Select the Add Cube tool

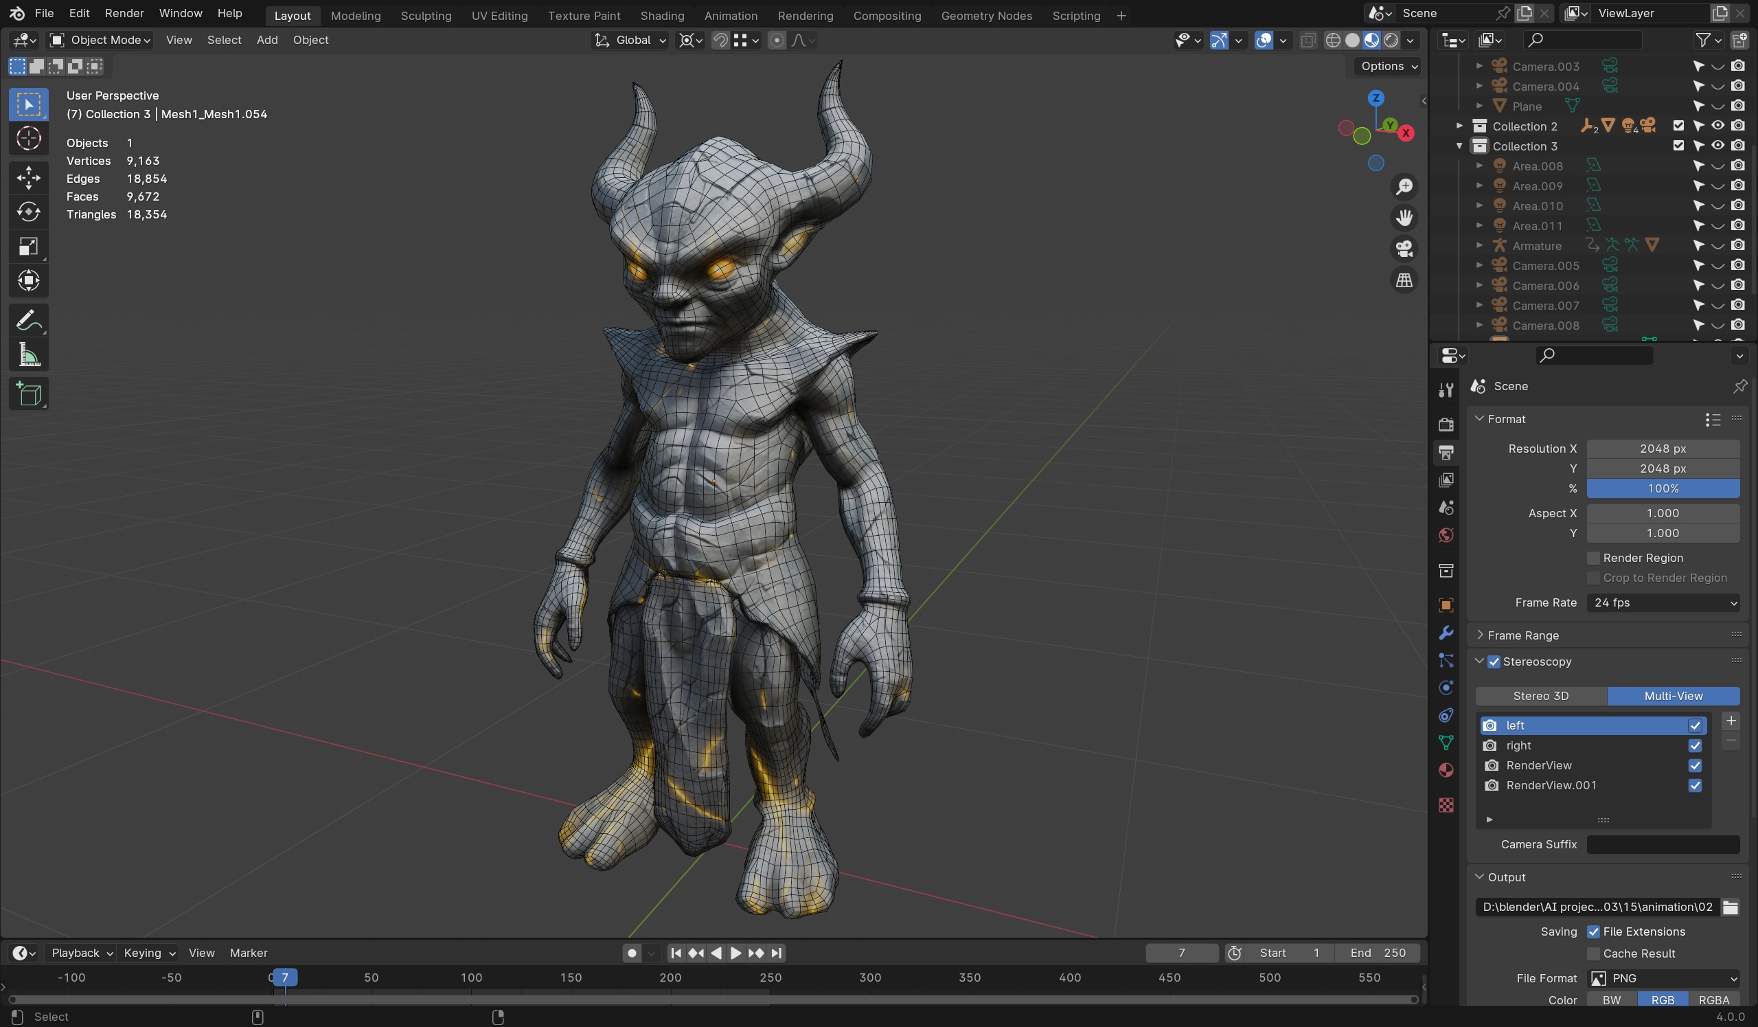click(29, 394)
